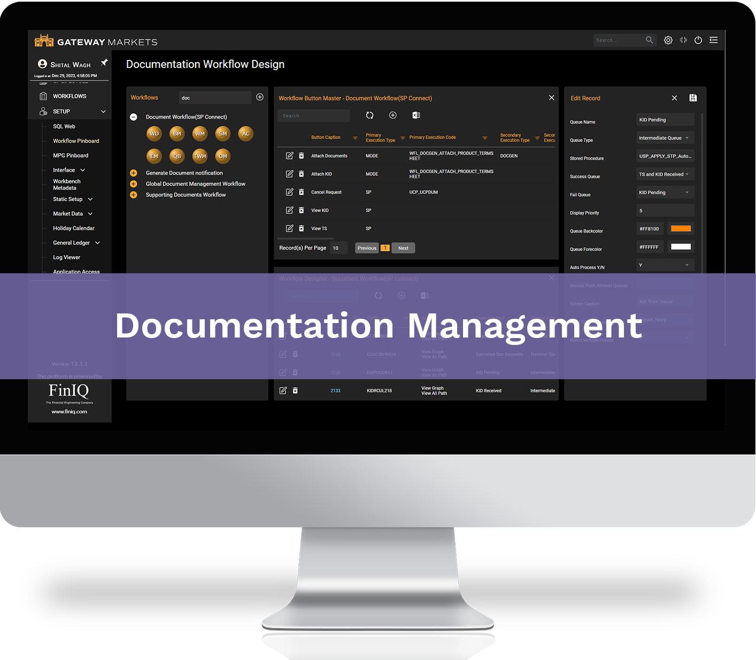This screenshot has width=756, height=660.
Task: Add a record in Workflow Button Master
Action: [393, 115]
